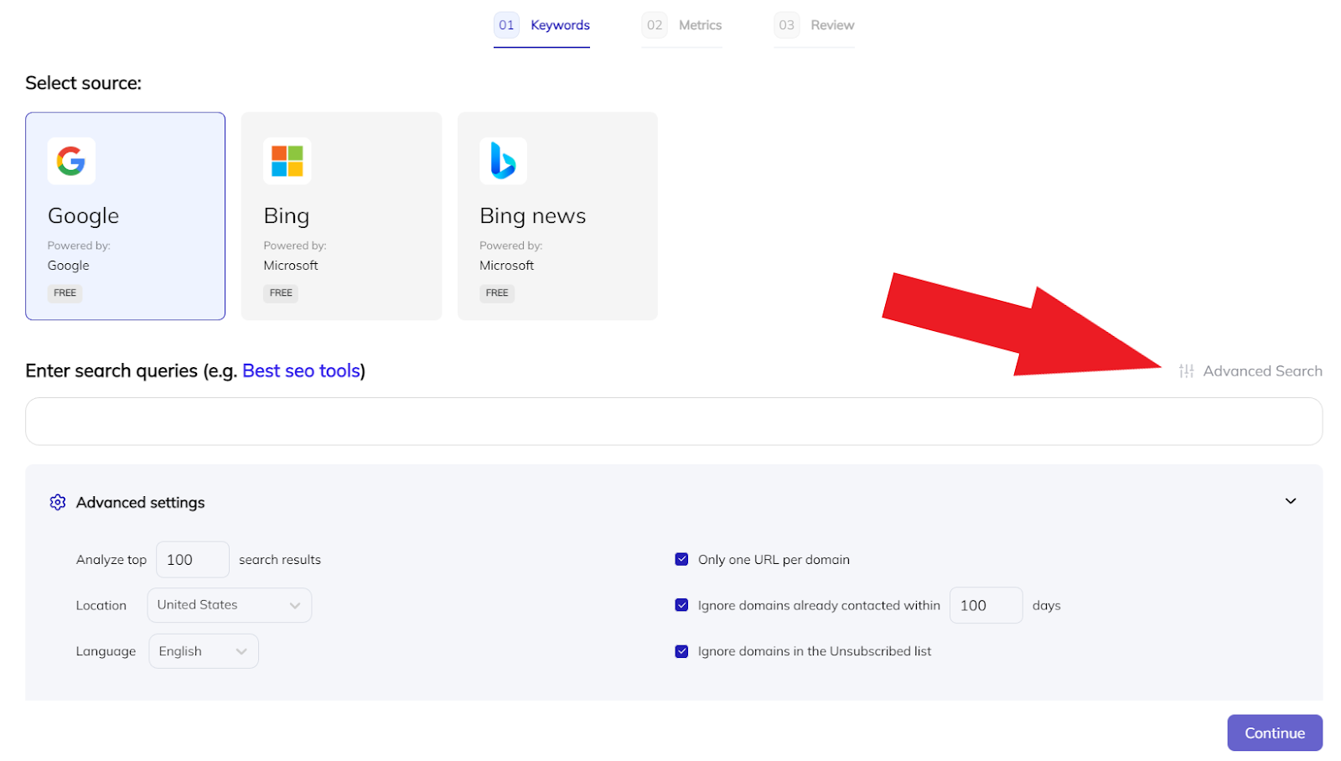Click the FREE badge on Google card
The image size is (1341, 761).
click(x=65, y=293)
